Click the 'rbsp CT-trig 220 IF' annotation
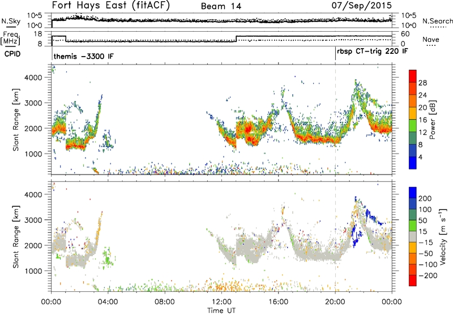Viewport: 453px width, 314px height. 373,52
